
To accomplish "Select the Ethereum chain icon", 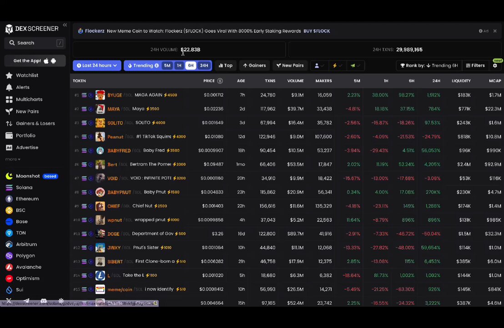I will pos(9,199).
